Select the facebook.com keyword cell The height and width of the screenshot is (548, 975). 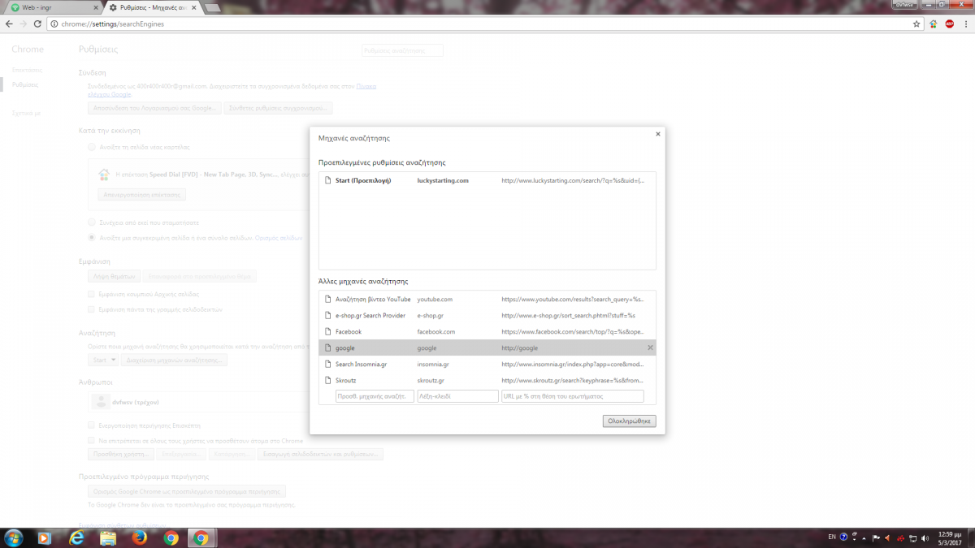(436, 332)
